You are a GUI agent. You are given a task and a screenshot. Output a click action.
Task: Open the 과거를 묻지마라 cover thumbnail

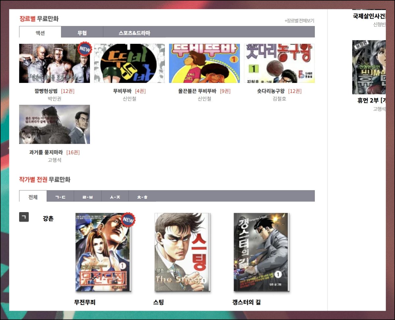[x=54, y=124]
